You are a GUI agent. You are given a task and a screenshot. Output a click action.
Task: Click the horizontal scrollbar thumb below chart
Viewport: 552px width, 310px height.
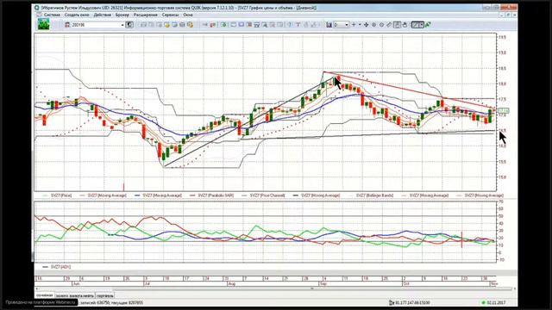coord(311,289)
